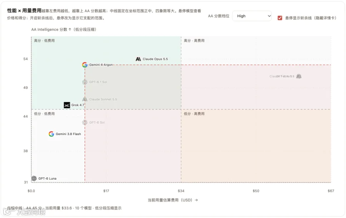Click the Grok 4.7 label
This screenshot has width=346, height=218.
(x=78, y=105)
